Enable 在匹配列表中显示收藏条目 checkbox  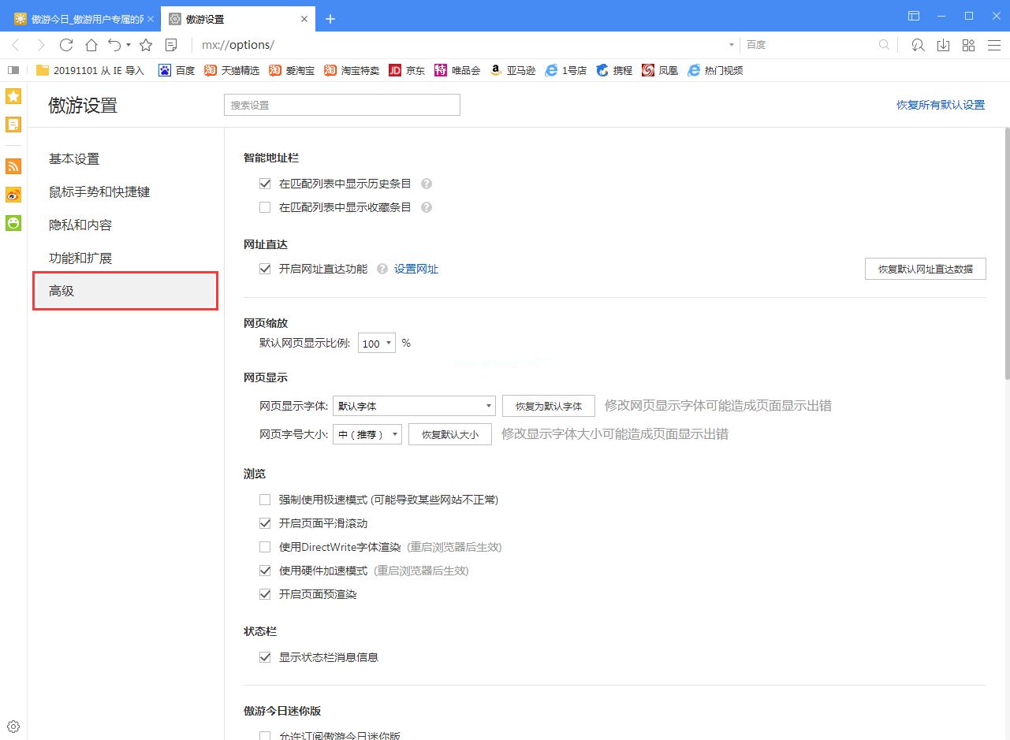265,207
